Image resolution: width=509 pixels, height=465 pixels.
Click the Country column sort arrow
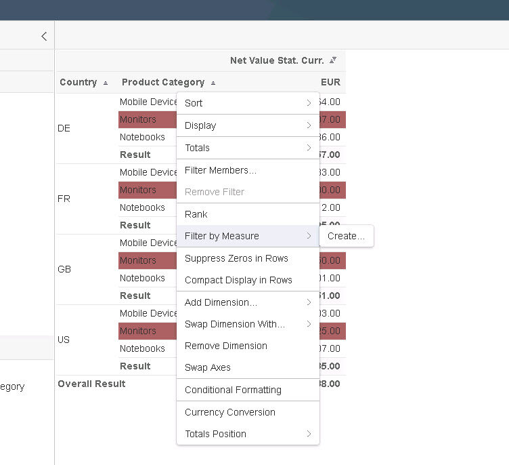106,83
